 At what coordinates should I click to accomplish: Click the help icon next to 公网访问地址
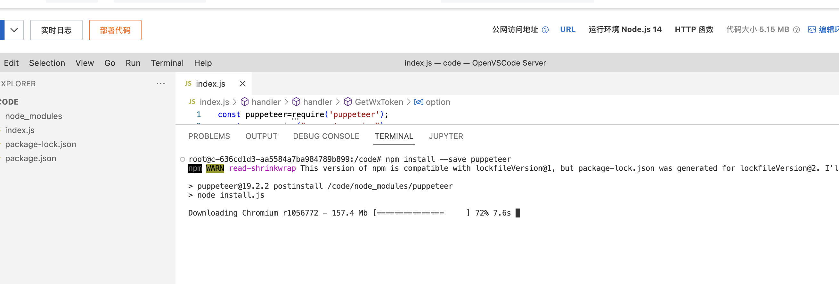click(545, 30)
